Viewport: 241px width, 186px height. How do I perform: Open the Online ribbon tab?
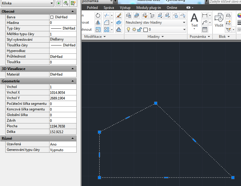pyautogui.click(x=172, y=8)
